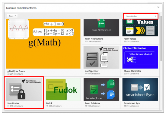Click the '15 662 utilisateurs' count
The height and width of the screenshot is (114, 166).
pos(54,106)
